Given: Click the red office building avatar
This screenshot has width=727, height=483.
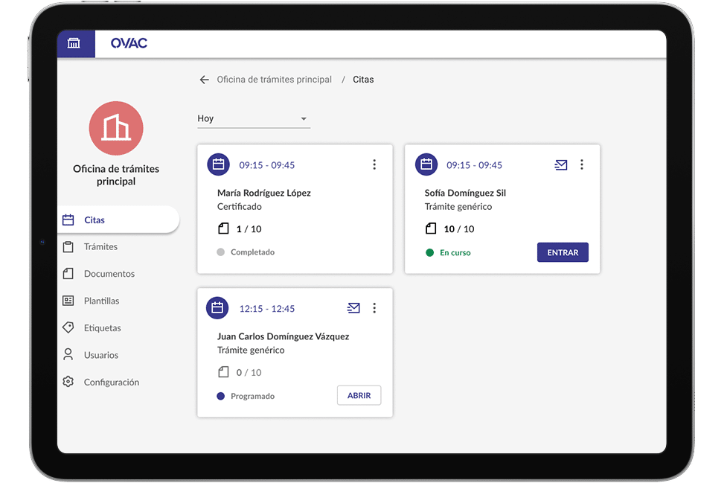Looking at the screenshot, I should (x=115, y=129).
